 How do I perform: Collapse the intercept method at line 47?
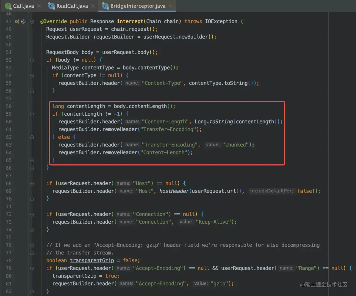tap(32, 21)
